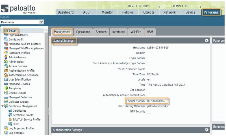Click the Palo Alto Networks logo
This screenshot has height=137, width=226.
tap(18, 9)
